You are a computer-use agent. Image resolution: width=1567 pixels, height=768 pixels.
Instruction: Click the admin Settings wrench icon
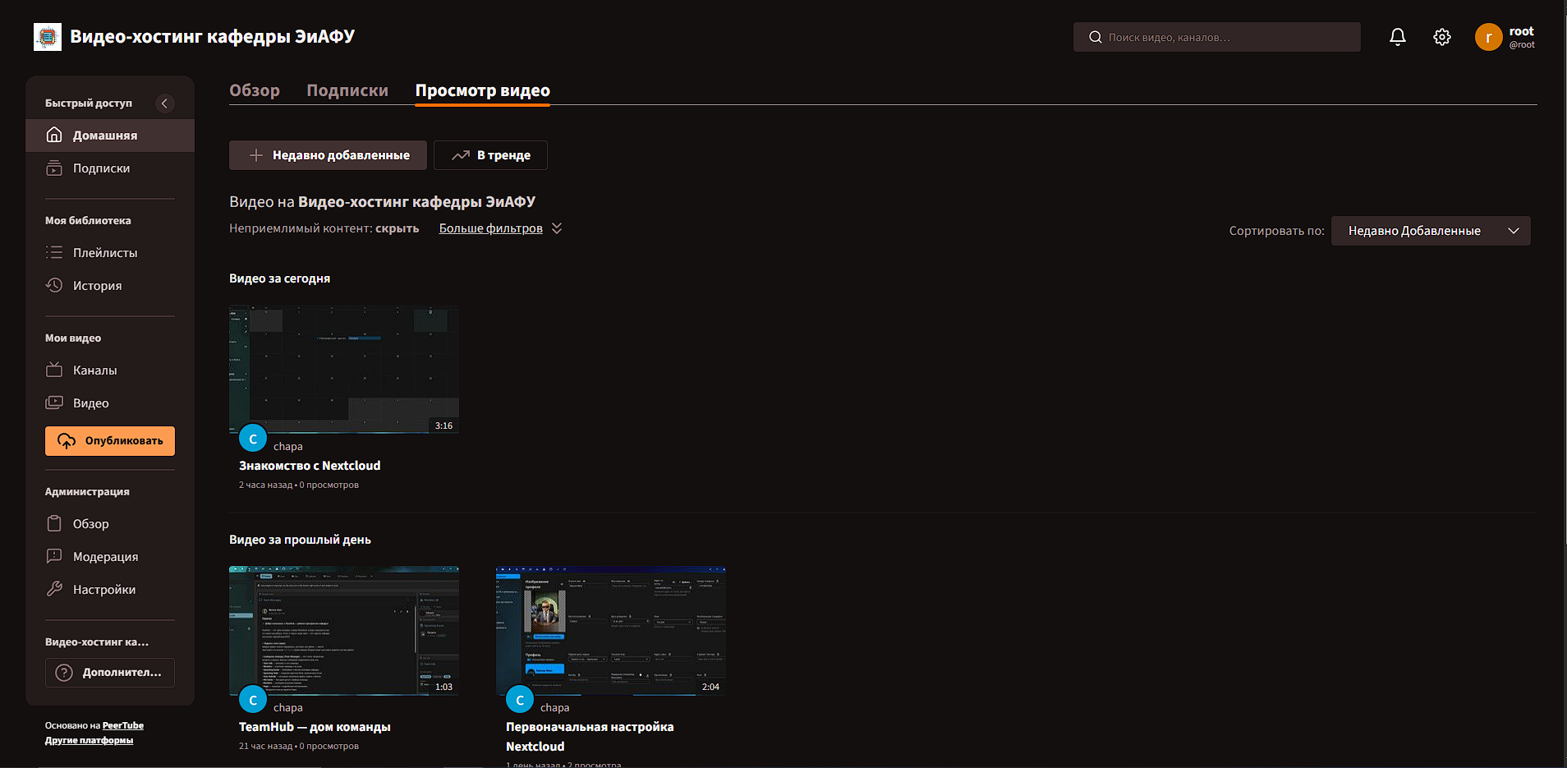(54, 590)
